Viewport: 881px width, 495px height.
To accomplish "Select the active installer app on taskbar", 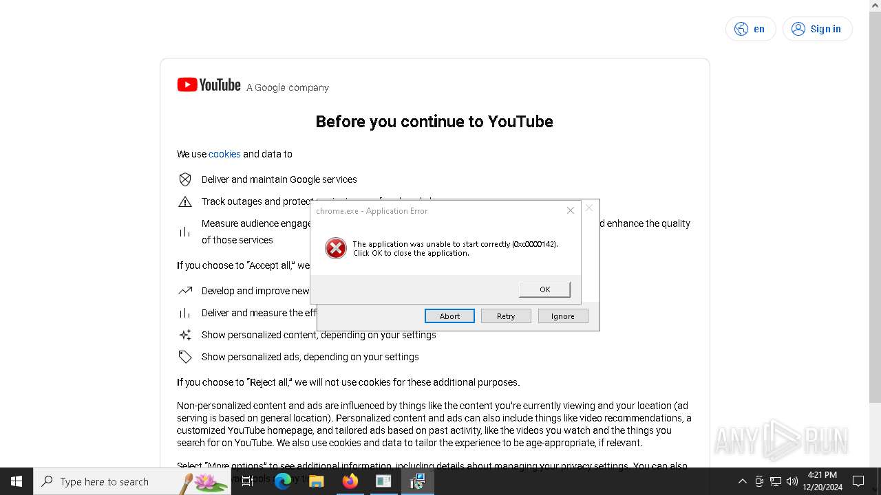I will (x=417, y=481).
